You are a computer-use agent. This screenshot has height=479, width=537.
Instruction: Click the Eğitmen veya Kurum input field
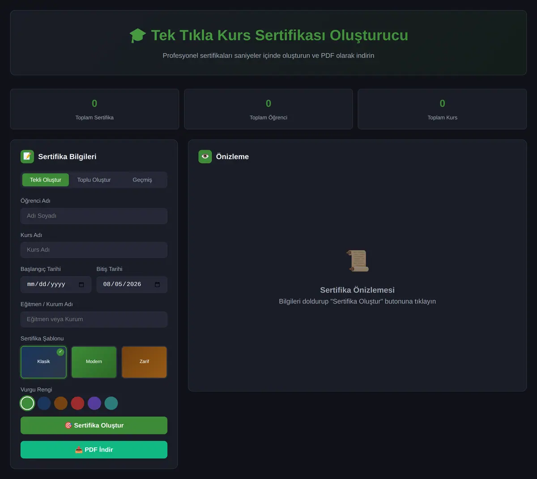94,319
